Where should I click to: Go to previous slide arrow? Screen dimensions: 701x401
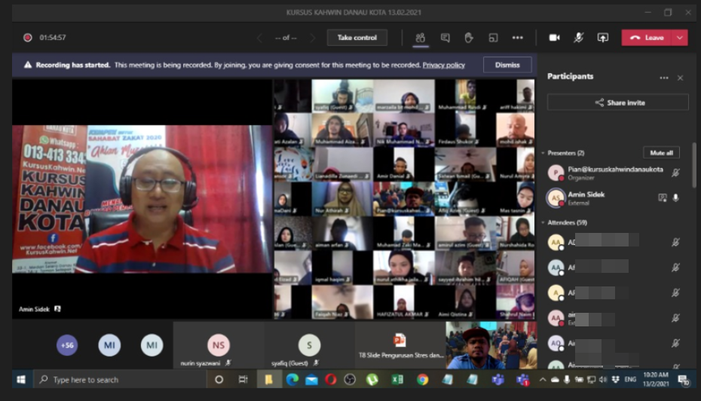coord(259,38)
